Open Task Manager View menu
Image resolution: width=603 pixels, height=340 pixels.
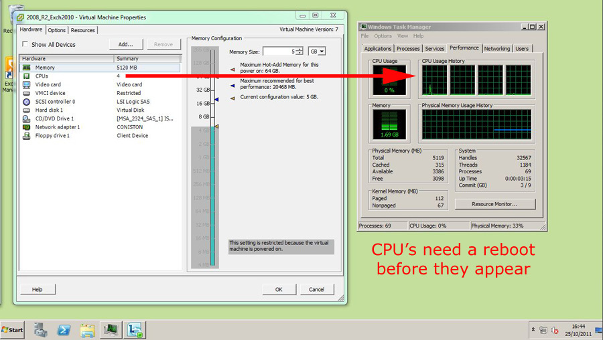pyautogui.click(x=403, y=36)
